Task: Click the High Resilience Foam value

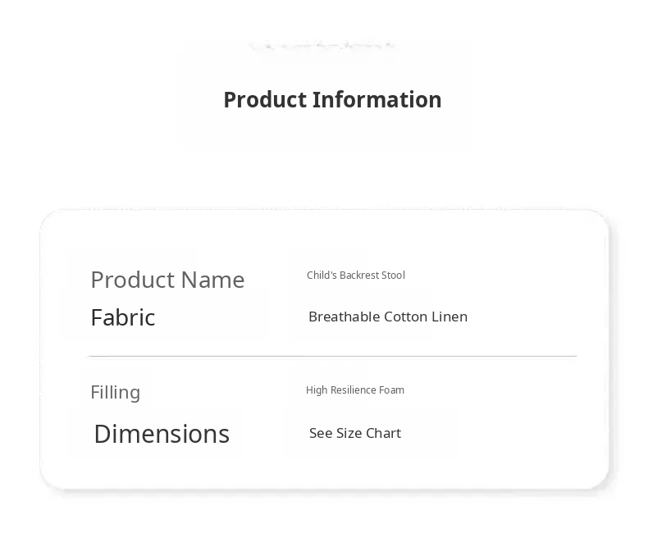Action: [x=354, y=390]
